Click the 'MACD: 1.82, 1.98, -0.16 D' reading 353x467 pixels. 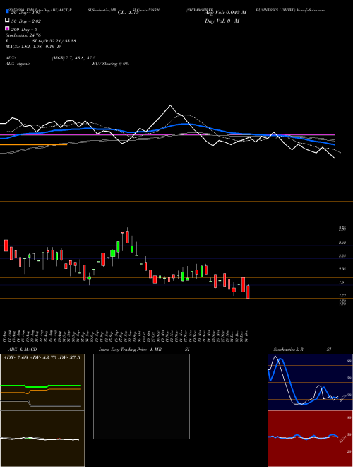33,47
